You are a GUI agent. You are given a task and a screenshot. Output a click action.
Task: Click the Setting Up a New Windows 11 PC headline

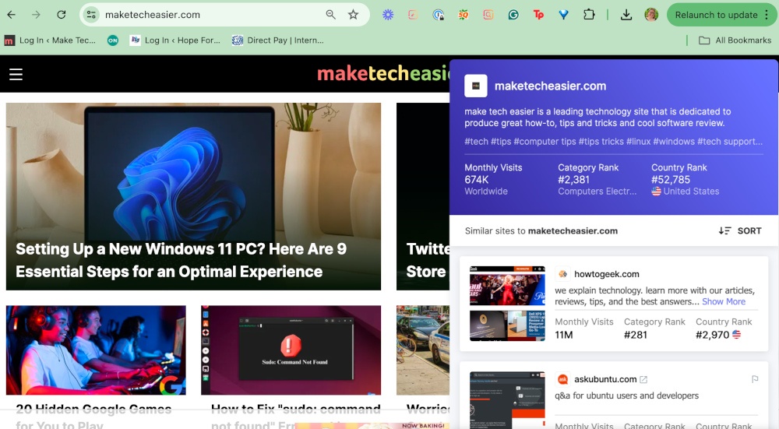coord(181,260)
